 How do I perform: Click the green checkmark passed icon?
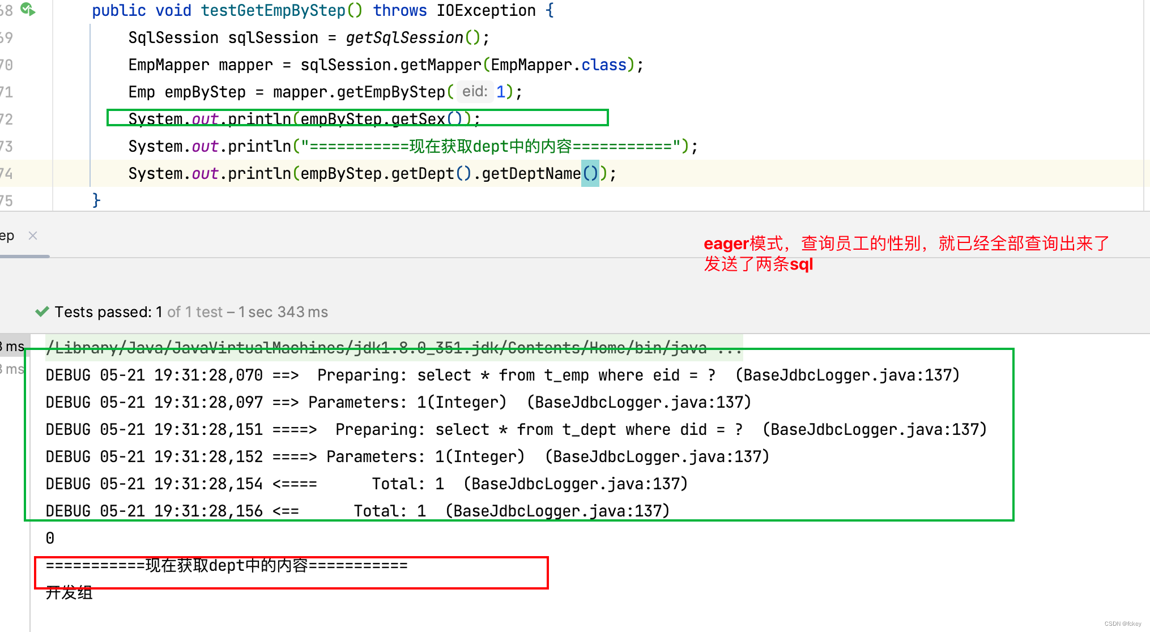tap(42, 312)
